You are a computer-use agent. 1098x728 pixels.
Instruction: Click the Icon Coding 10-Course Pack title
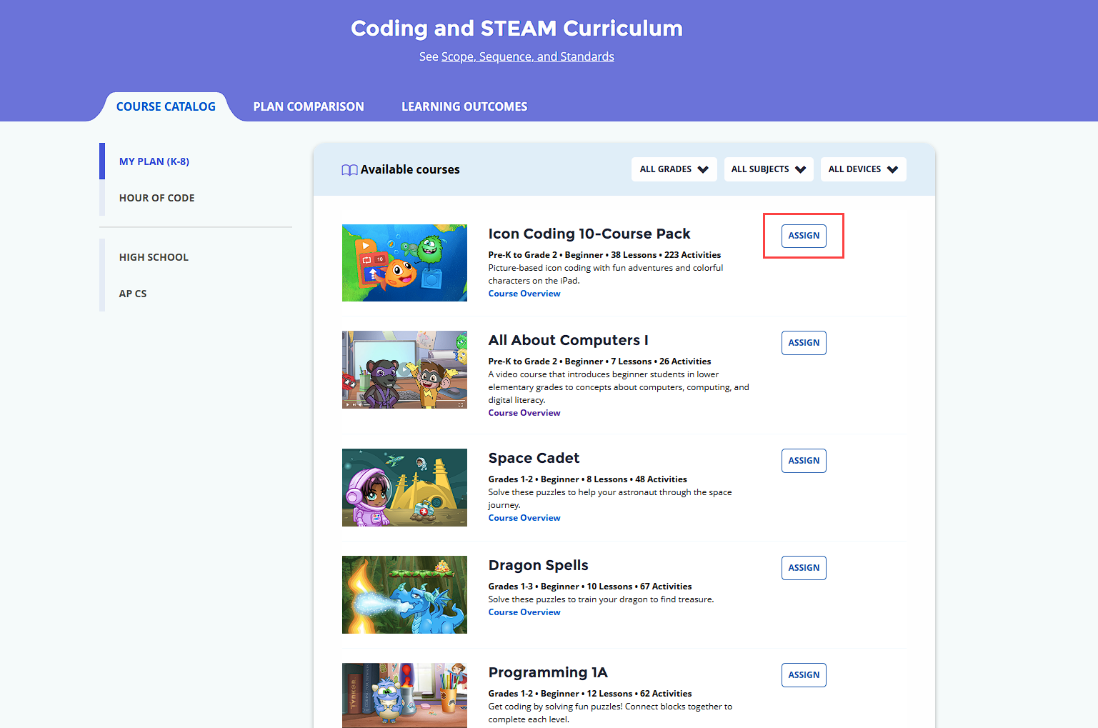589,234
